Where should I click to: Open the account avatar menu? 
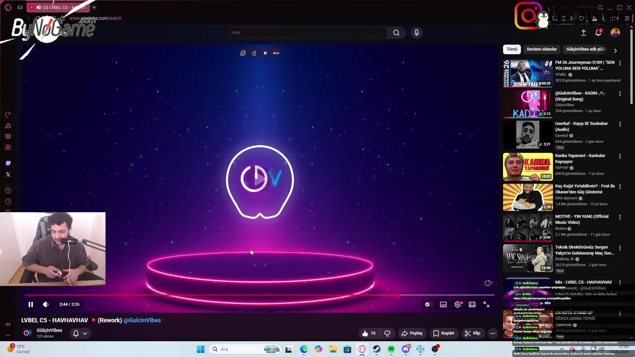(x=615, y=33)
